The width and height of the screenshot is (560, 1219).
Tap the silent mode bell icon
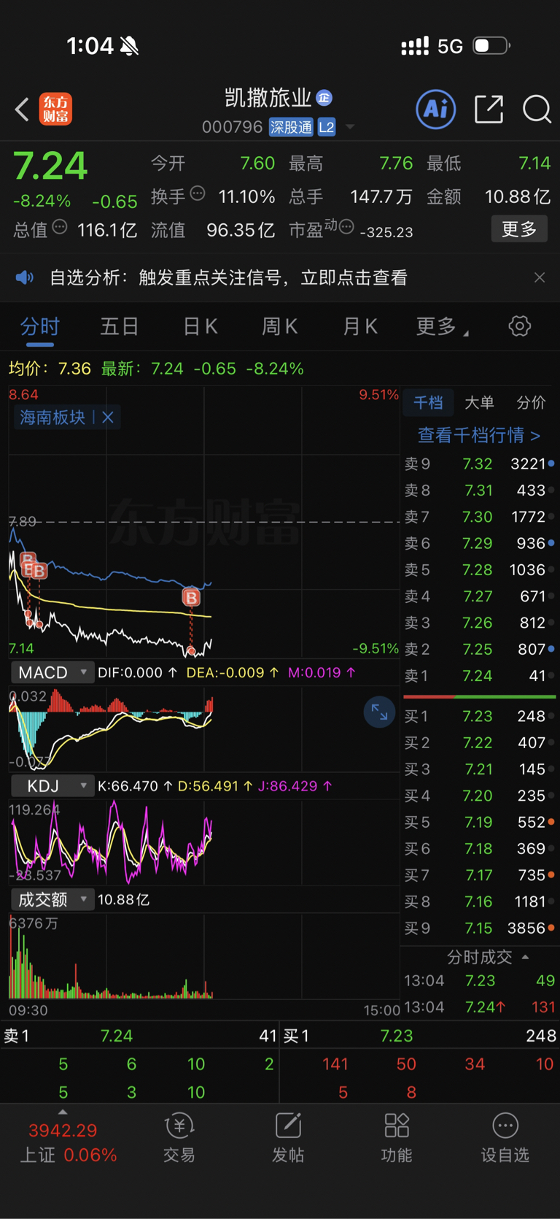[130, 47]
